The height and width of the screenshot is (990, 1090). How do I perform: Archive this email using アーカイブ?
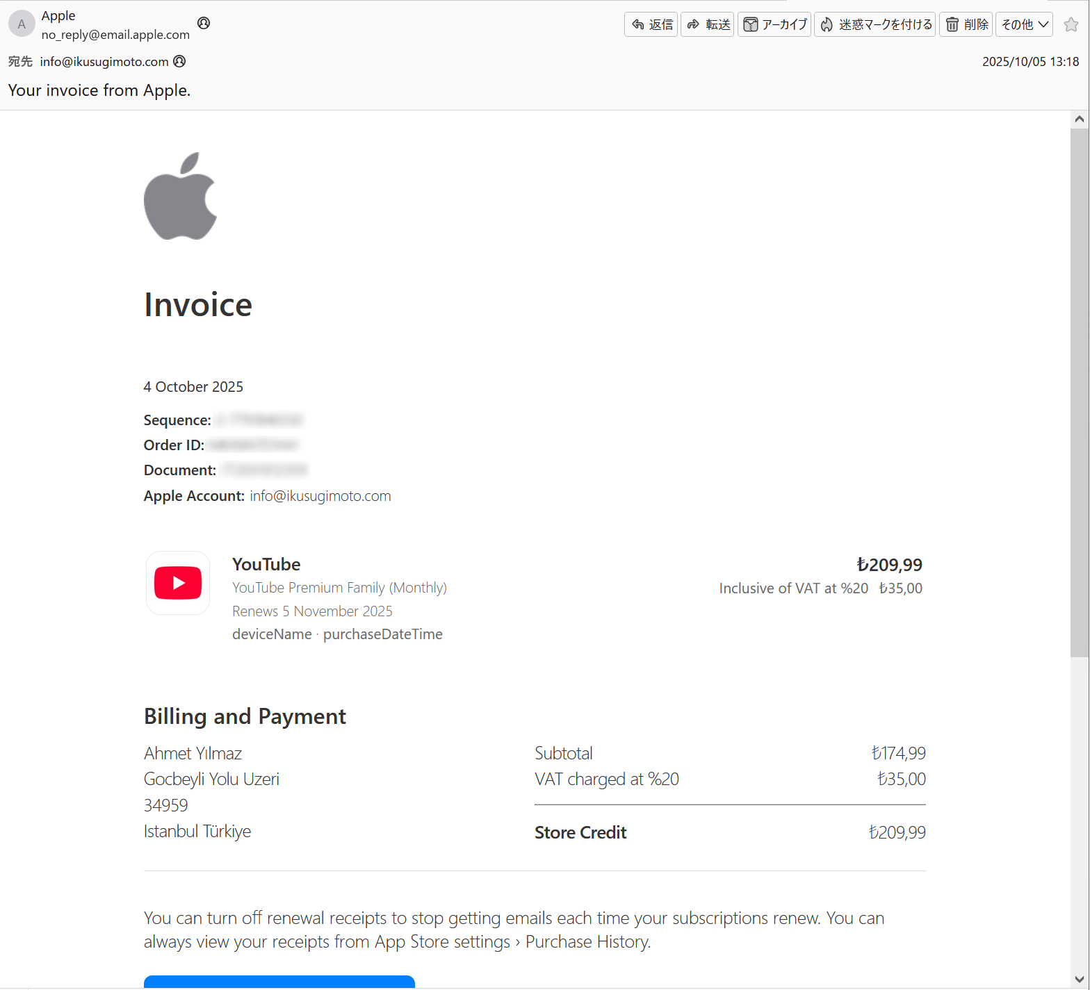(774, 24)
